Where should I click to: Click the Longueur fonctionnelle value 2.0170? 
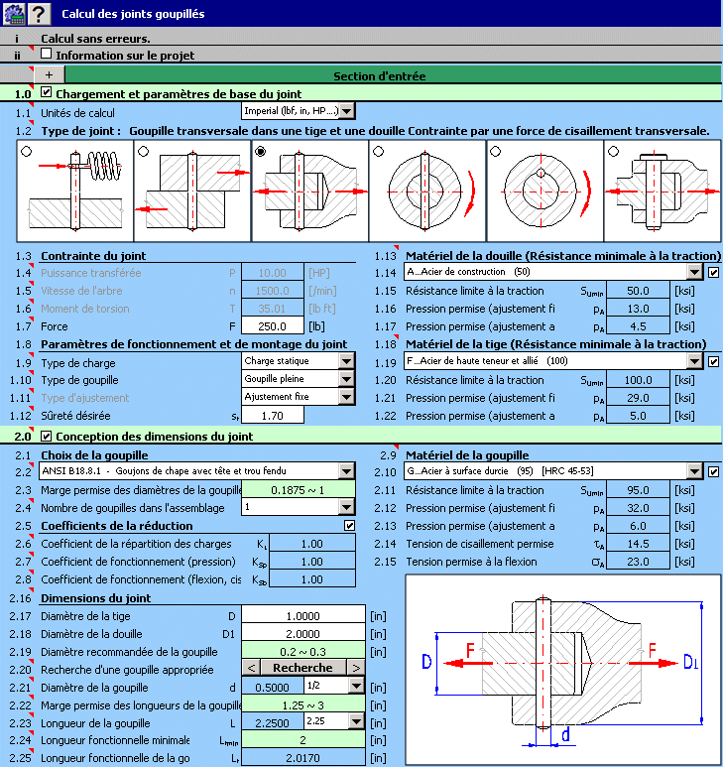coord(303,758)
